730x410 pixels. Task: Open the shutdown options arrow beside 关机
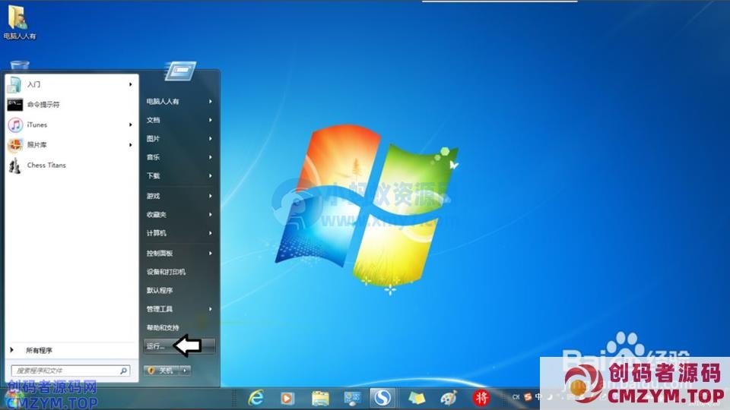pos(186,371)
